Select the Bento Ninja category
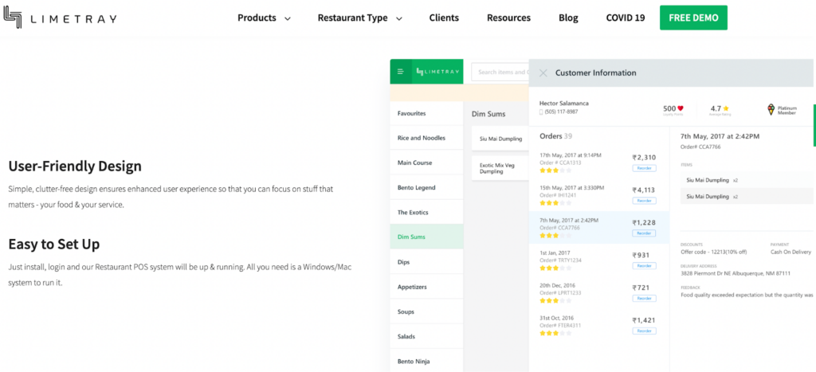The width and height of the screenshot is (816, 372). [x=426, y=361]
